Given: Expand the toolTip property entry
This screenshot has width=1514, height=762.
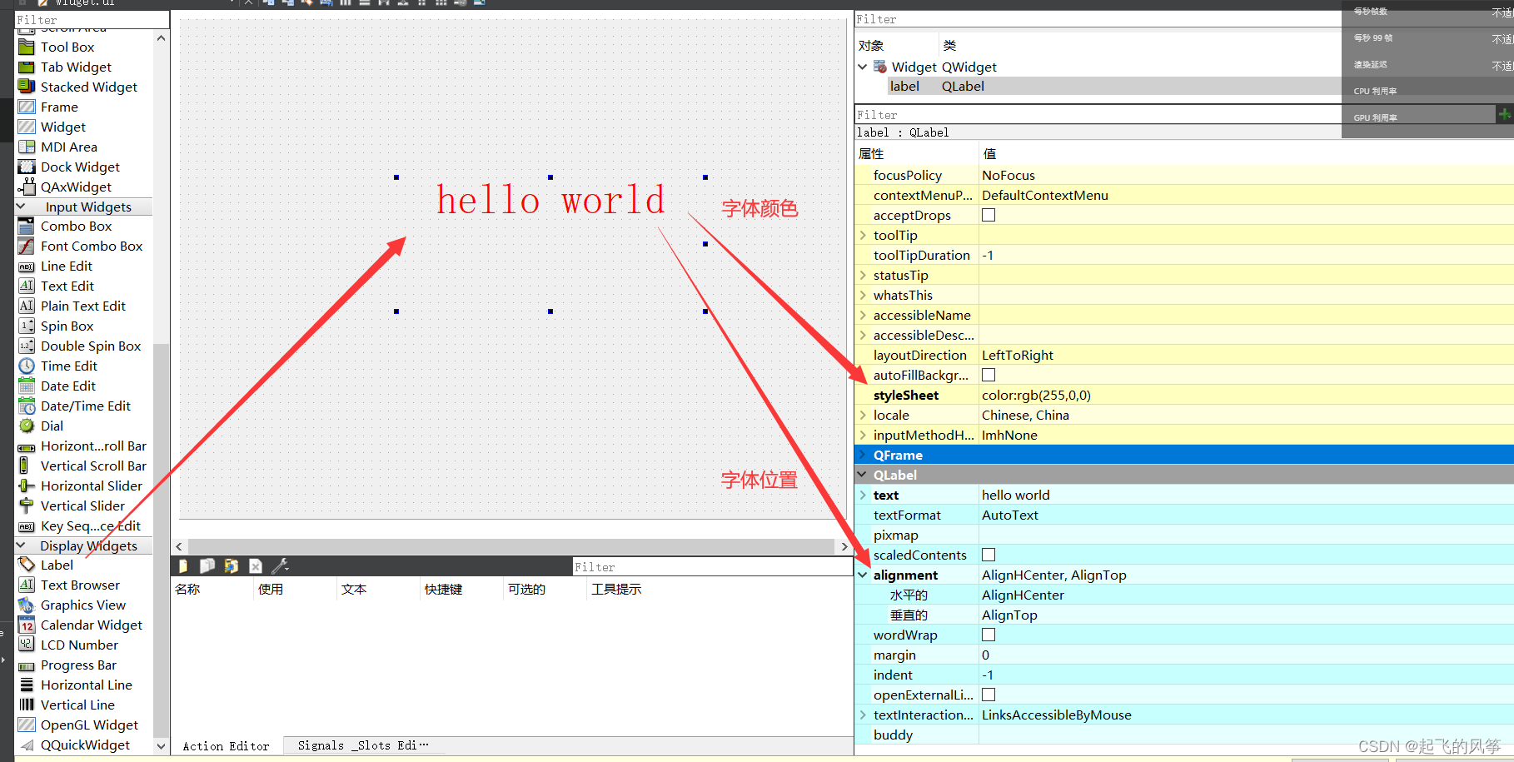Looking at the screenshot, I should click(x=863, y=235).
